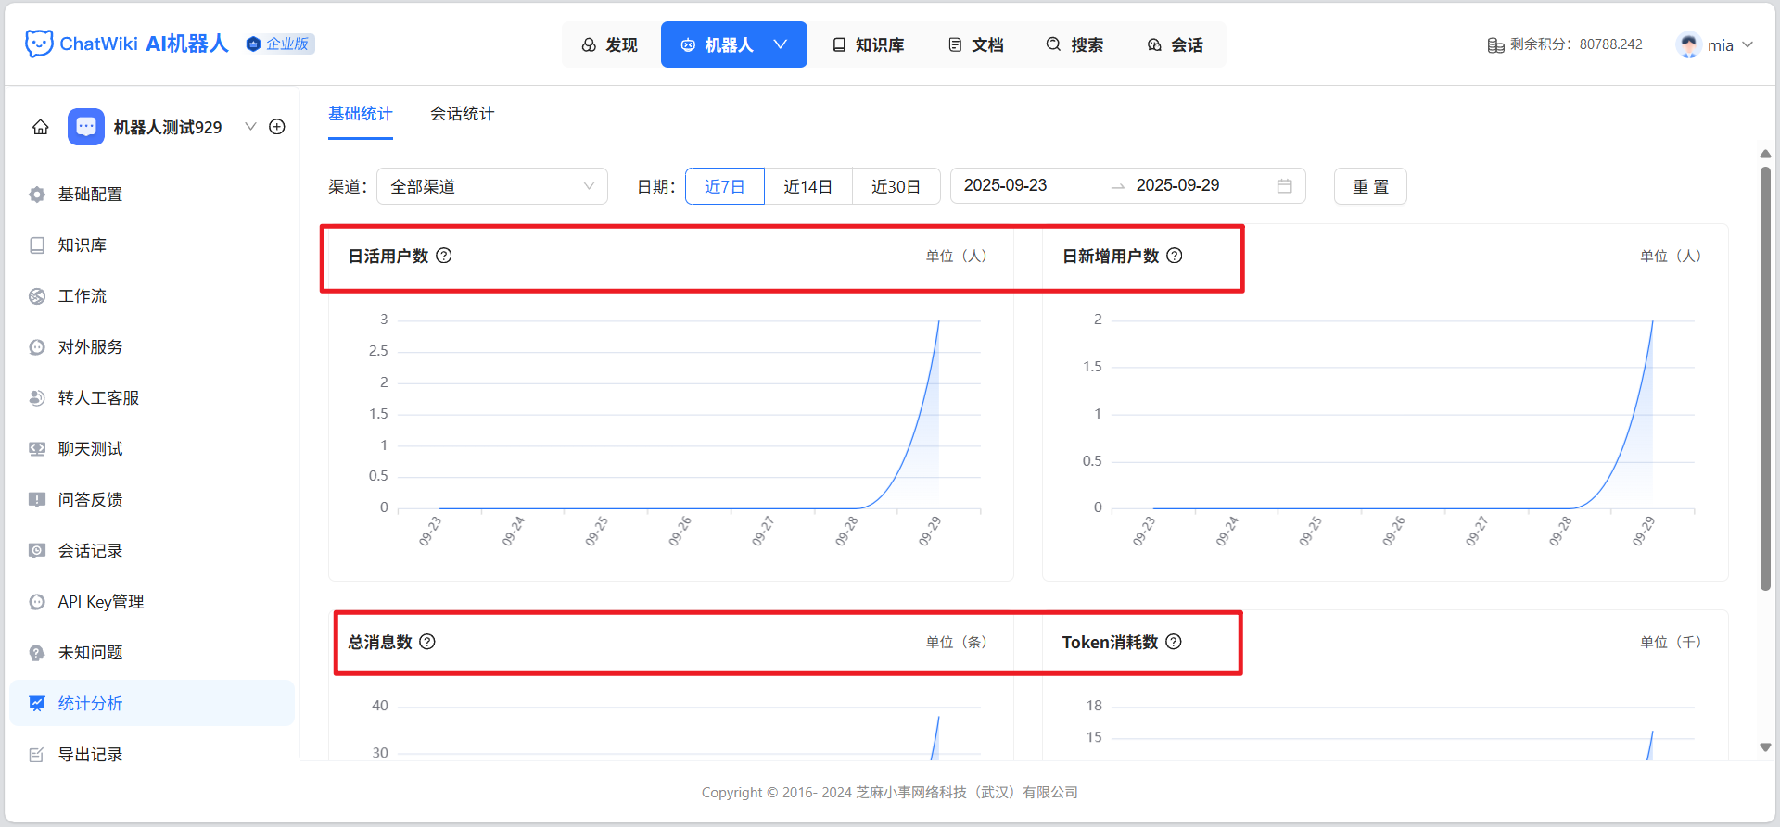Open the 知识库 top navigation item
Image resolution: width=1780 pixels, height=827 pixels.
(869, 44)
